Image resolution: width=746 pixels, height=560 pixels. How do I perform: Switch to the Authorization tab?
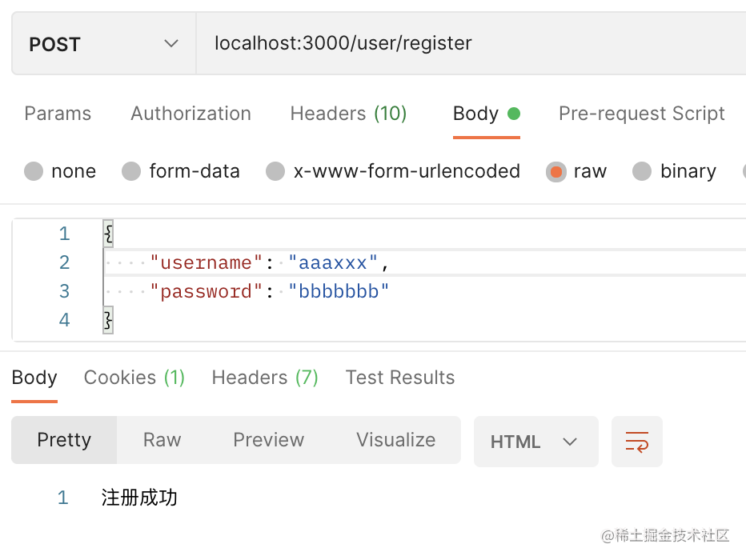pos(191,114)
